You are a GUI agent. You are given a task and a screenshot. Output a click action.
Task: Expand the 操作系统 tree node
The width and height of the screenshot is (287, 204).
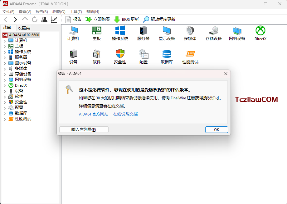(x=5, y=52)
